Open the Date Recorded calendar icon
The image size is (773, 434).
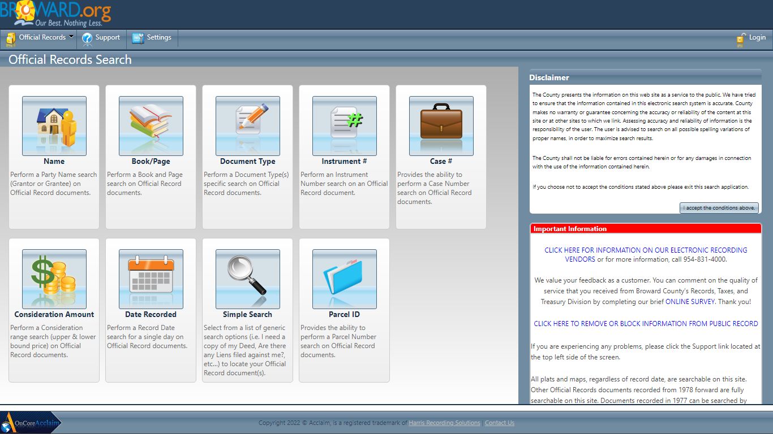click(x=151, y=279)
